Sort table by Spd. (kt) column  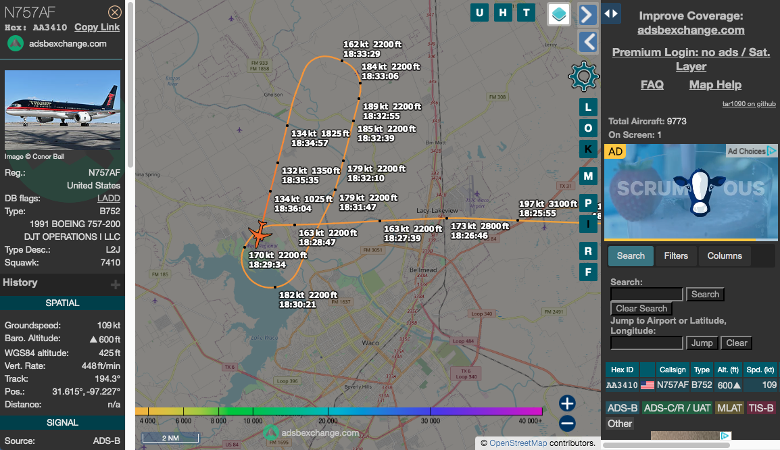760,370
